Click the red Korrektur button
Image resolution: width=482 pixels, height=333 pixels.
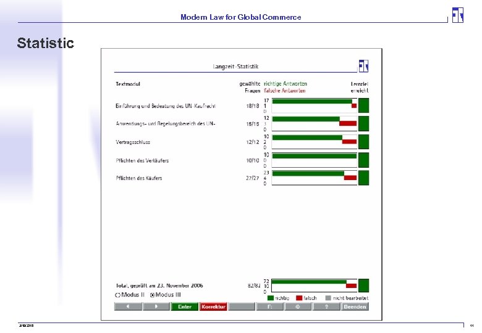213,306
